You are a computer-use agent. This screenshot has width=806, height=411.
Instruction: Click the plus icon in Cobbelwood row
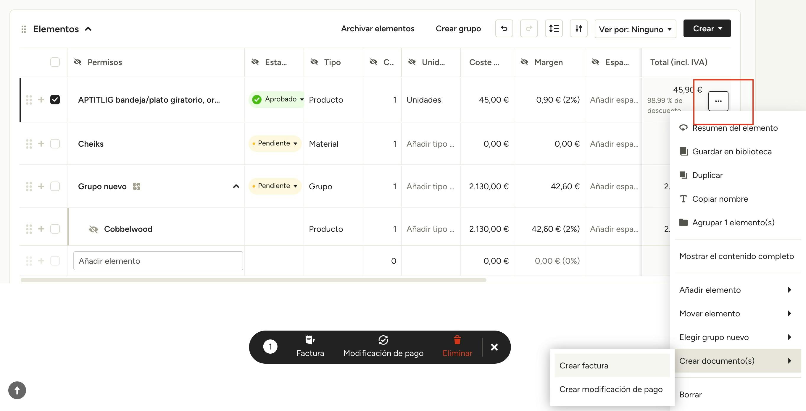(41, 229)
